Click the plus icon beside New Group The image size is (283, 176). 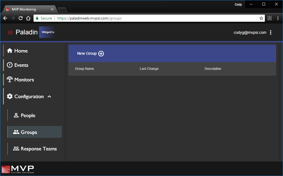coord(101,54)
